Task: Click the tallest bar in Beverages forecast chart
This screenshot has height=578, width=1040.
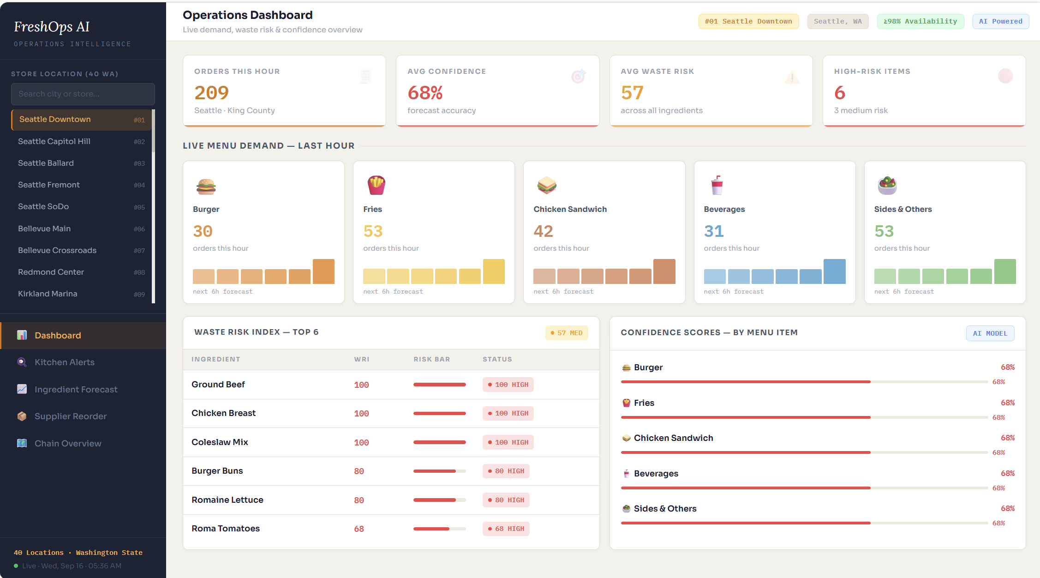Action: point(834,271)
